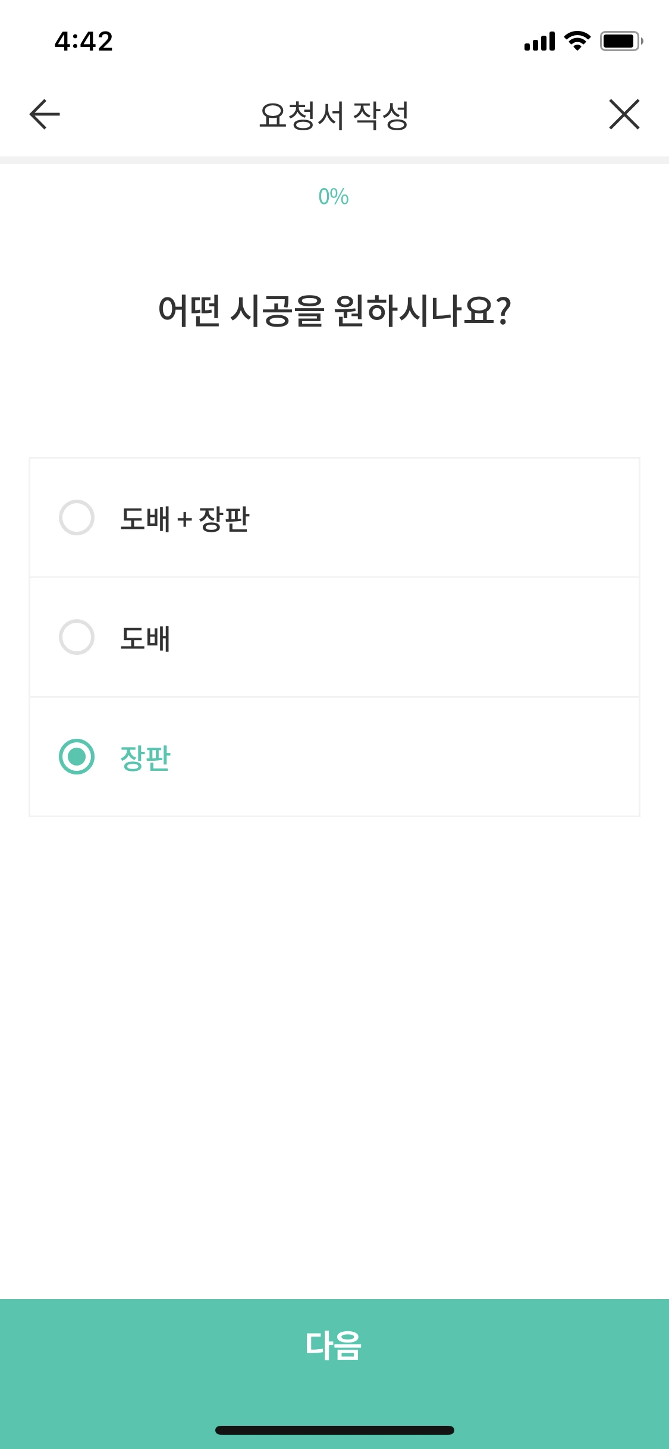The width and height of the screenshot is (669, 1449).
Task: Tap the 0% progress indicator
Action: [334, 196]
